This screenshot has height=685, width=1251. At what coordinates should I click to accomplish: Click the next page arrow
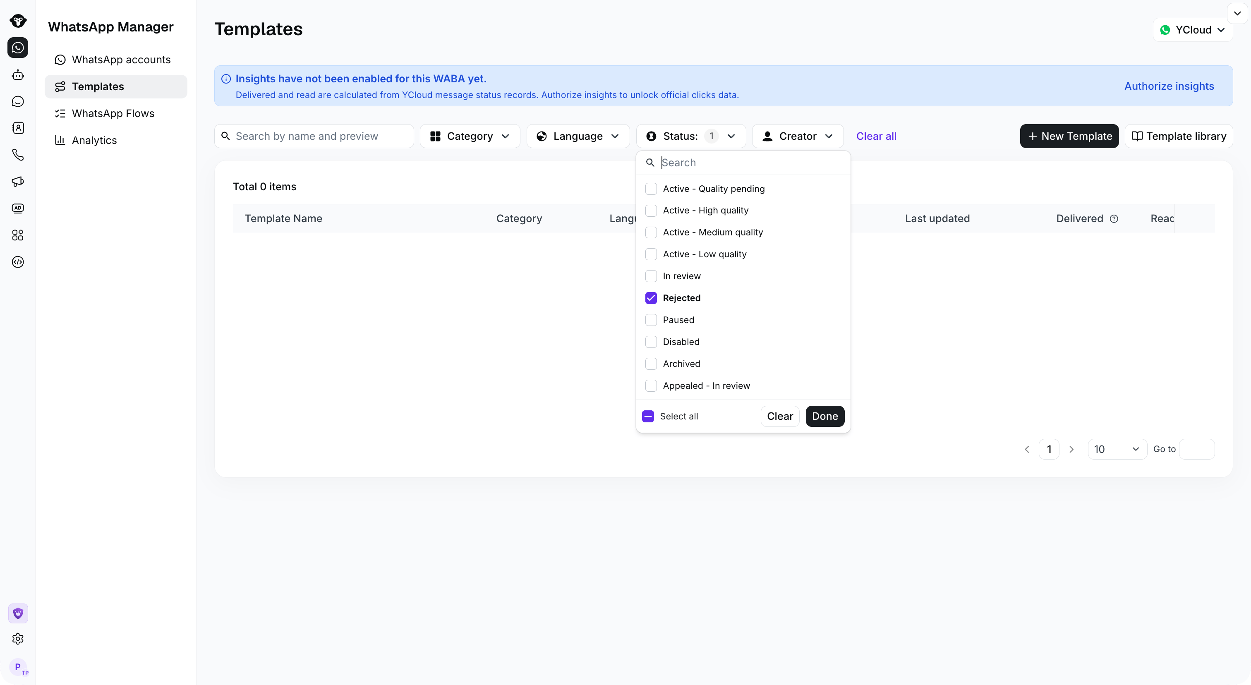click(1071, 450)
